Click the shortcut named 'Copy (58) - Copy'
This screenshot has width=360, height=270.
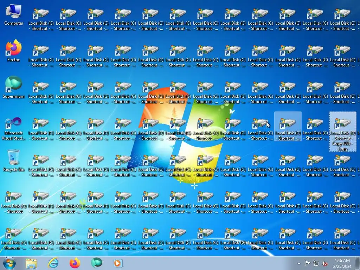[342, 131]
